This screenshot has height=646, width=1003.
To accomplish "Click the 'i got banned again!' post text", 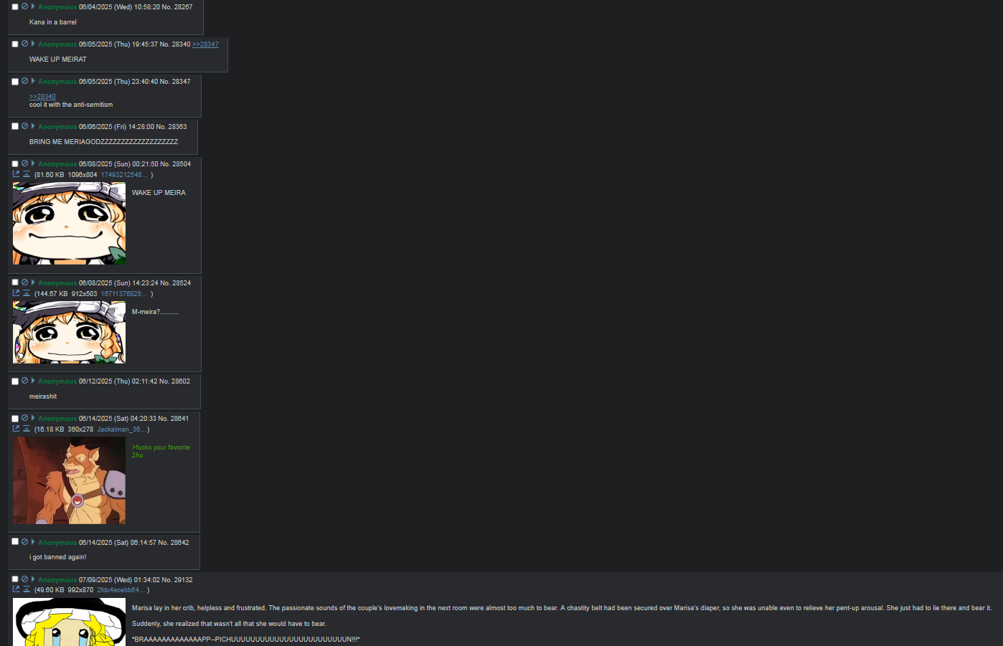I will click(x=57, y=557).
